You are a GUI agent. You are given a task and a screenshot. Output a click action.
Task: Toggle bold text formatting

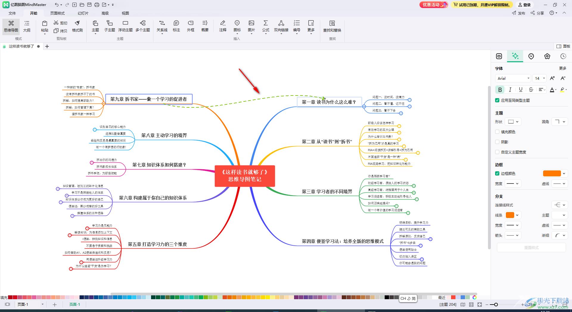(x=500, y=90)
